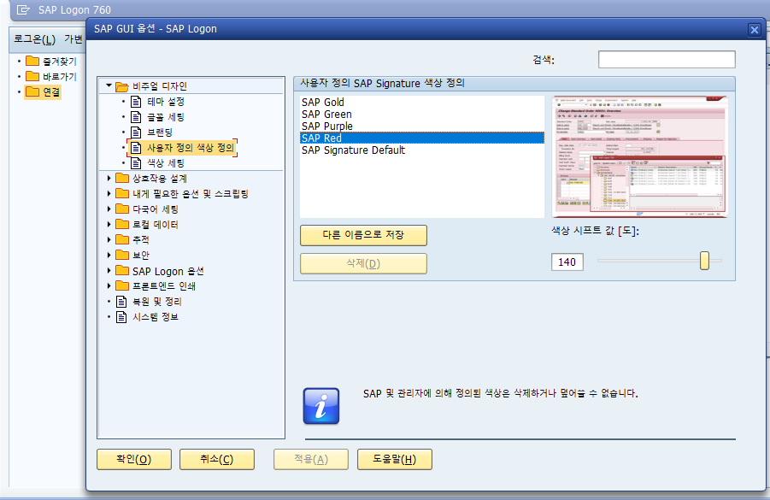Viewport: 770px width, 500px height.
Task: Expand the 로컬 데이터 node
Action: click(x=109, y=224)
